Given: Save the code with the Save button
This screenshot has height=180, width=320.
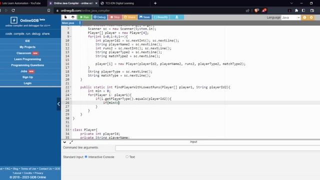Looking at the screenshot, I should point(144,17).
